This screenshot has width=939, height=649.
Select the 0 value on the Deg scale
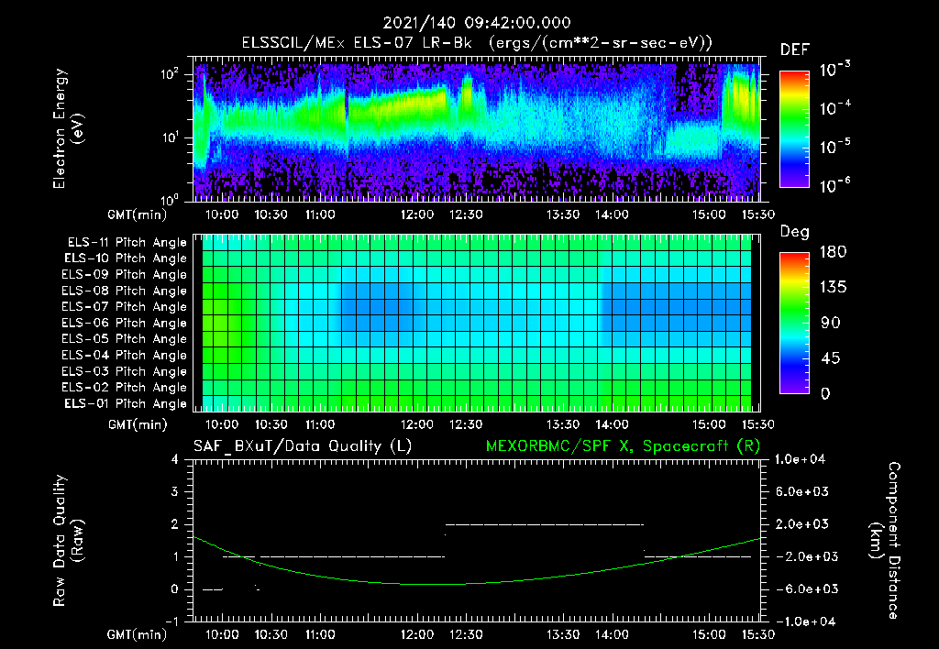[825, 394]
